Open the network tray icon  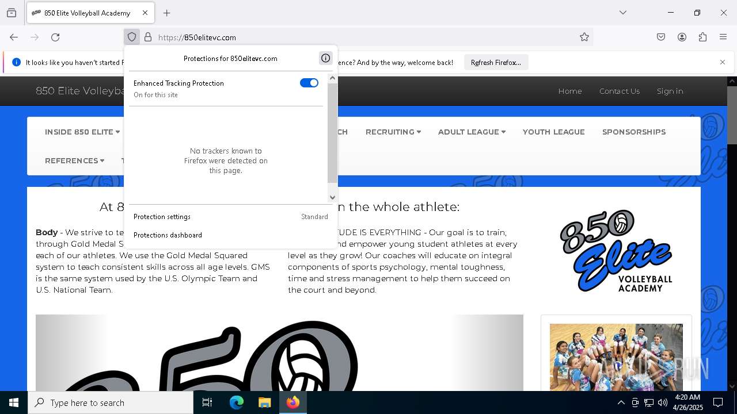(649, 402)
